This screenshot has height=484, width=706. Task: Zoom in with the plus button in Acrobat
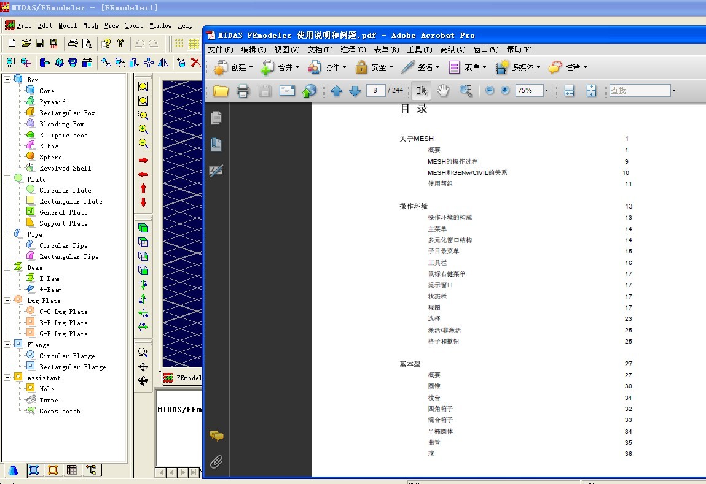[505, 91]
